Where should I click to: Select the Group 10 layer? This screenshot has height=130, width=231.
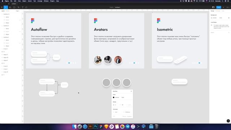coord(6,72)
